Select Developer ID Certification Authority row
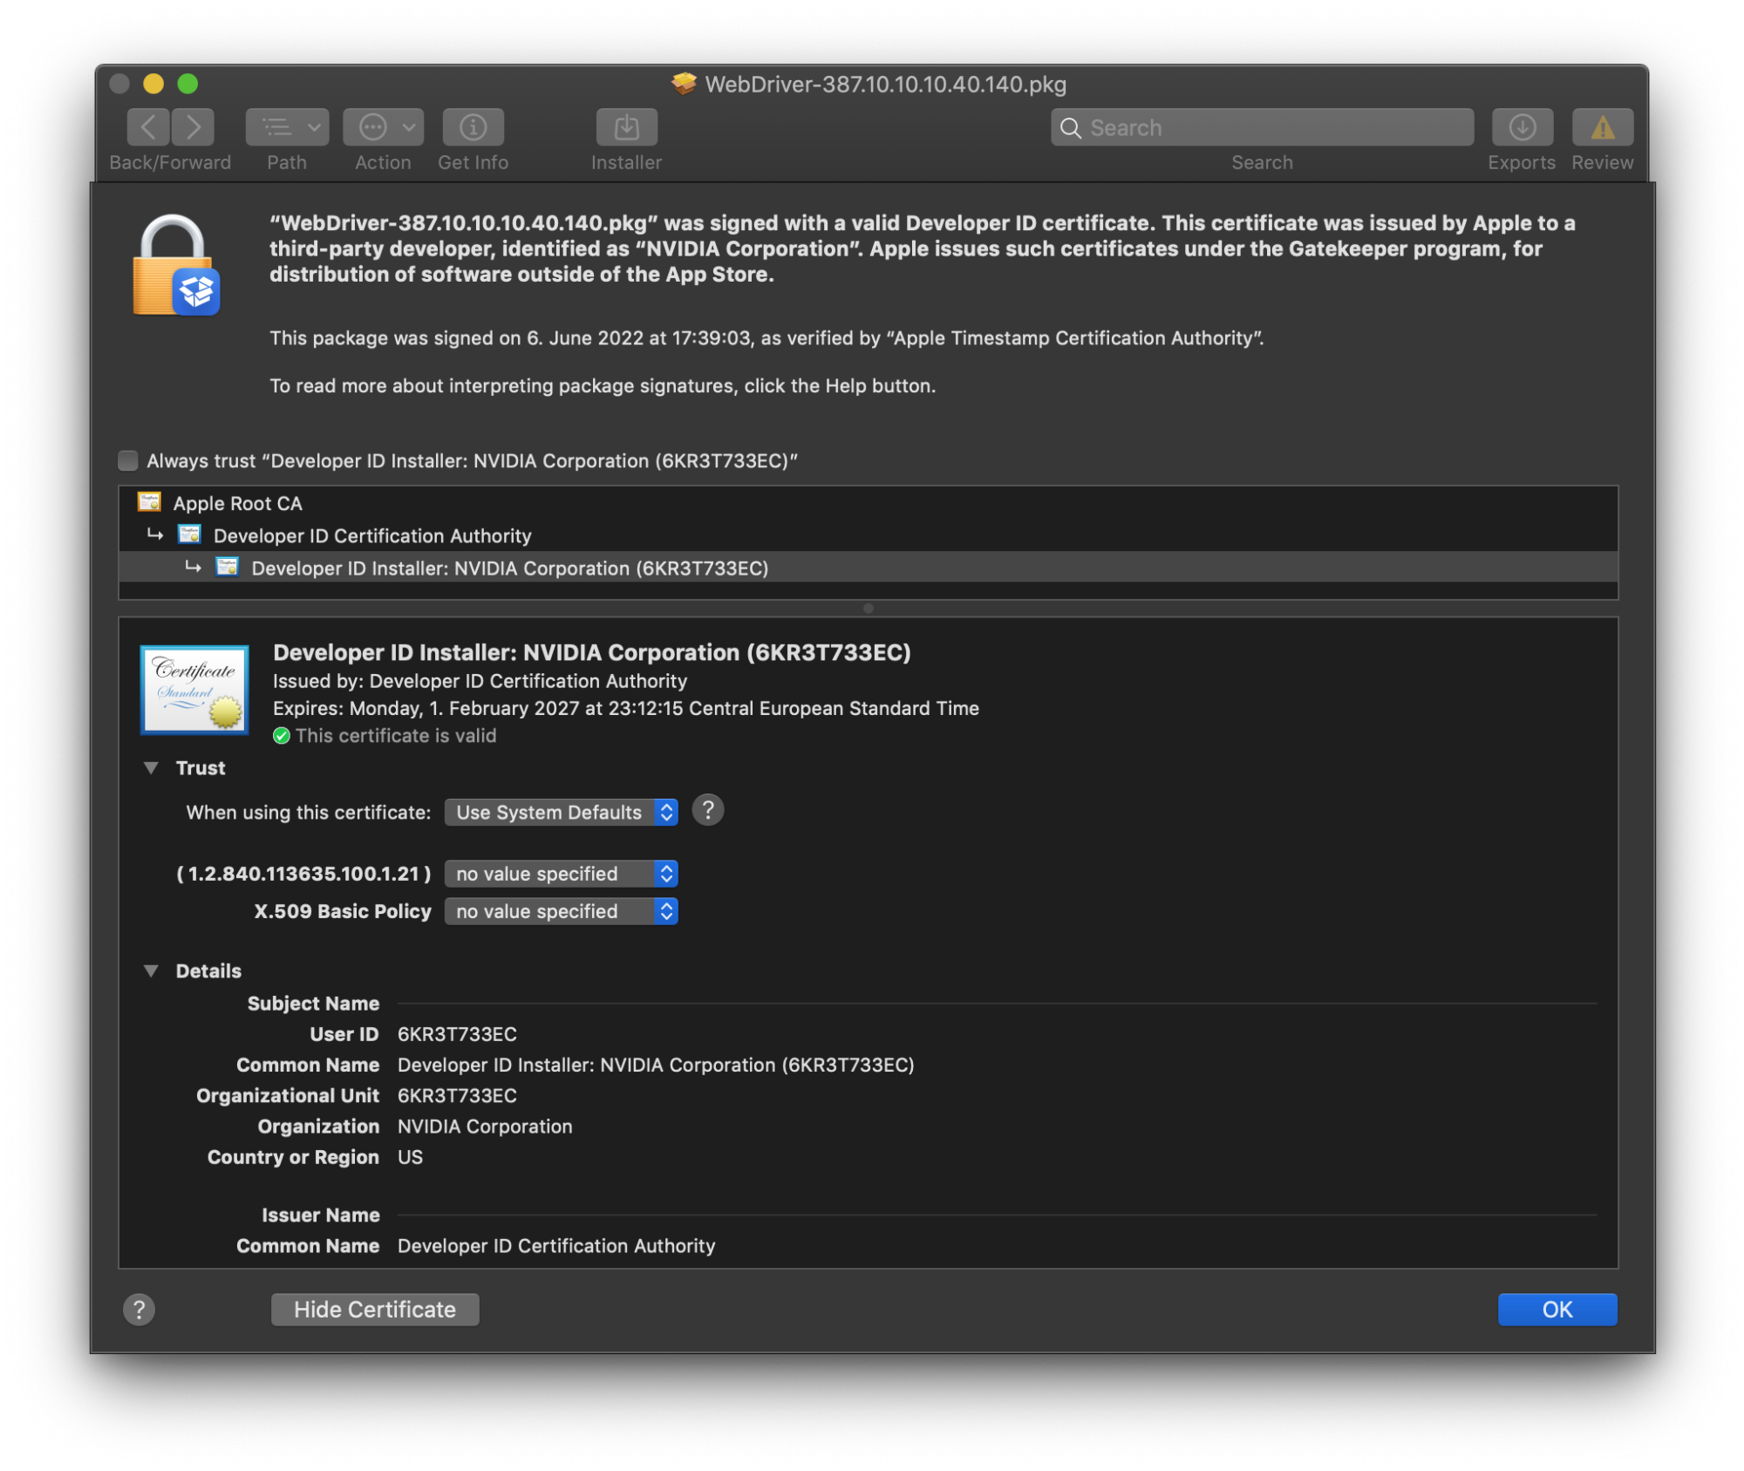The width and height of the screenshot is (1744, 1471). coord(371,536)
